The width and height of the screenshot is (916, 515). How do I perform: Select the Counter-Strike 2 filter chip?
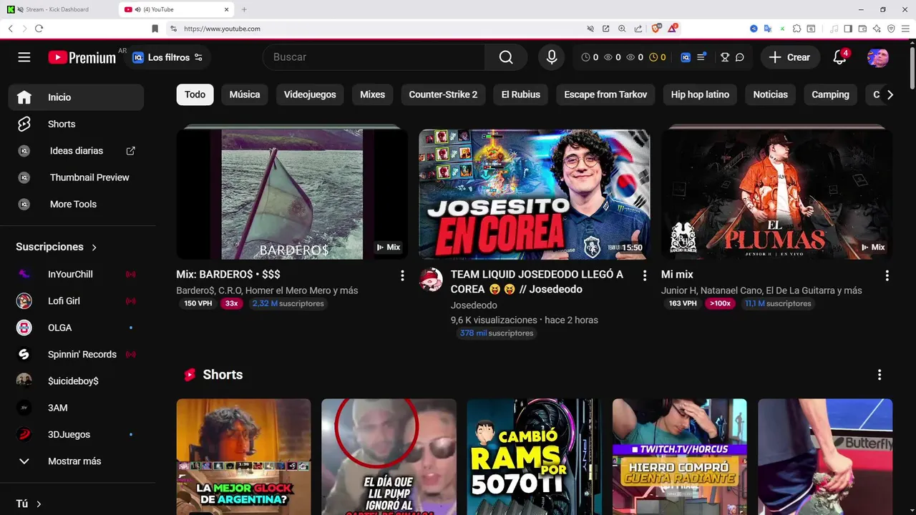click(x=443, y=94)
